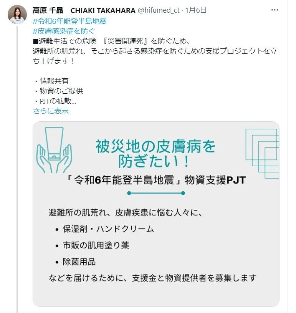Screen dimensions: 296x313
Task: Click the display name 高原 千晶 CHIAKI TAKAHARA
Action: tap(84, 10)
